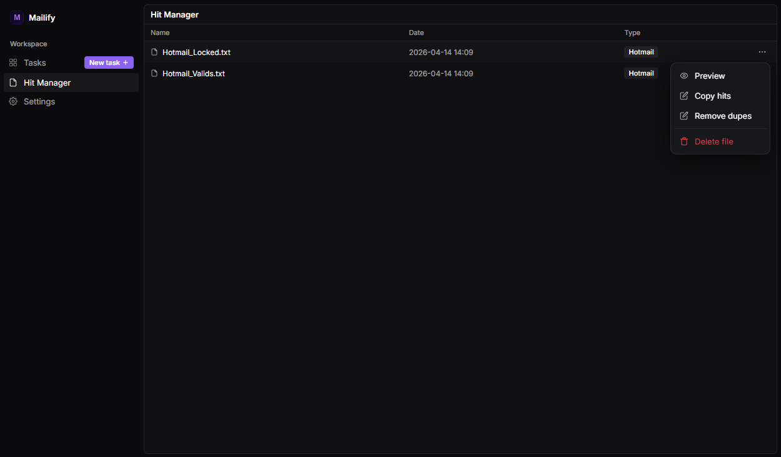Click the plus icon on New task
The height and width of the screenshot is (457, 781).
[x=126, y=63]
